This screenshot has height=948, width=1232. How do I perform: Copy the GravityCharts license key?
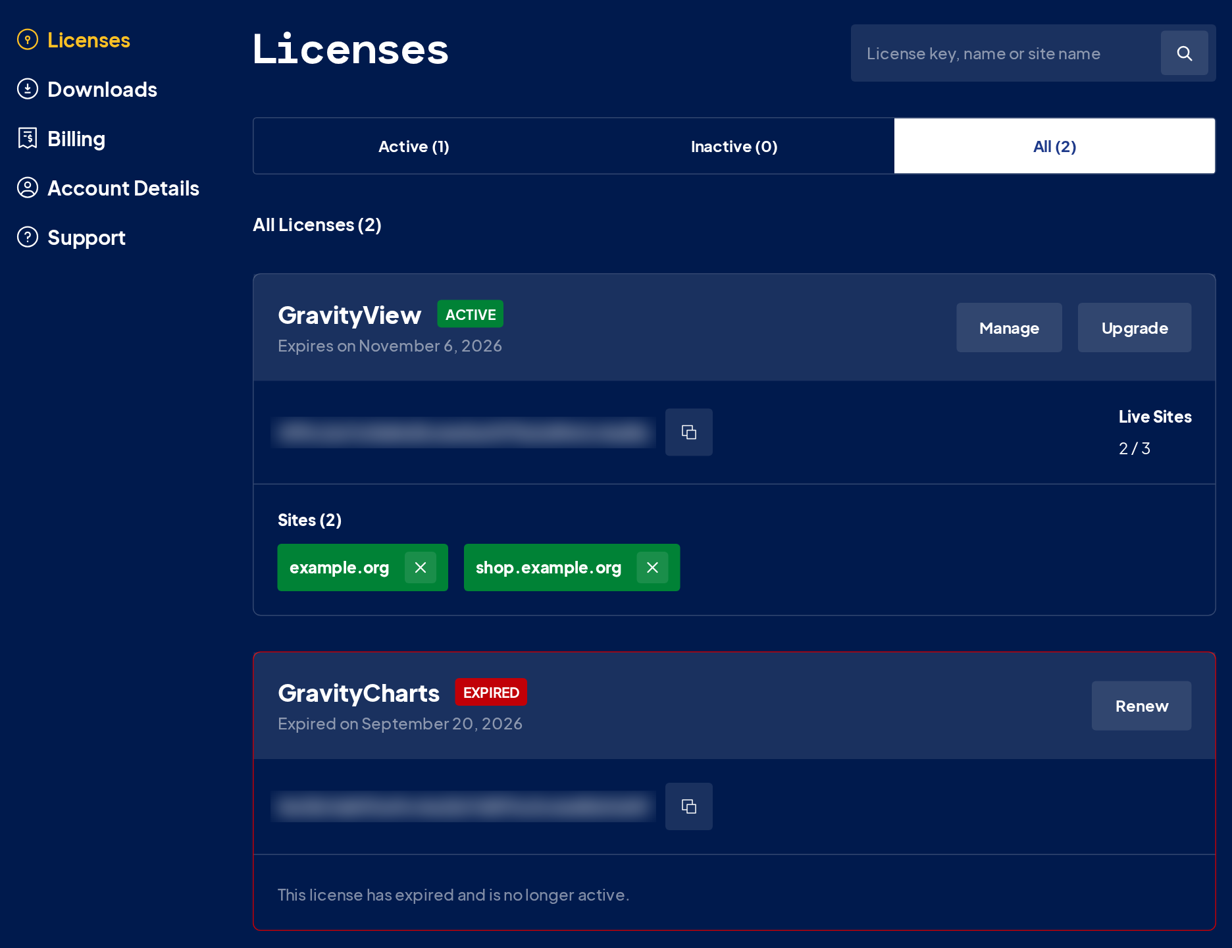[x=688, y=806]
